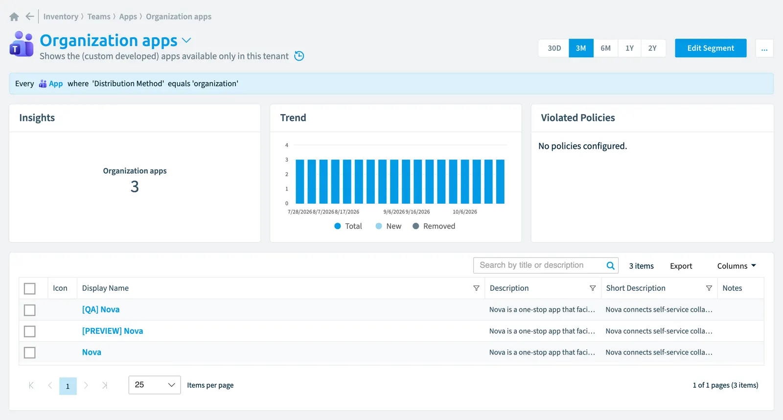Open the more options ellipsis menu
Image resolution: width=783 pixels, height=420 pixels.
click(x=764, y=48)
